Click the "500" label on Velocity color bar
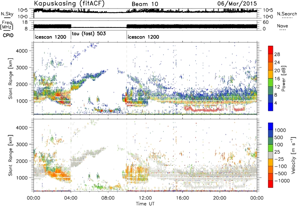This screenshot has height=206, width=297. pyautogui.click(x=279, y=138)
